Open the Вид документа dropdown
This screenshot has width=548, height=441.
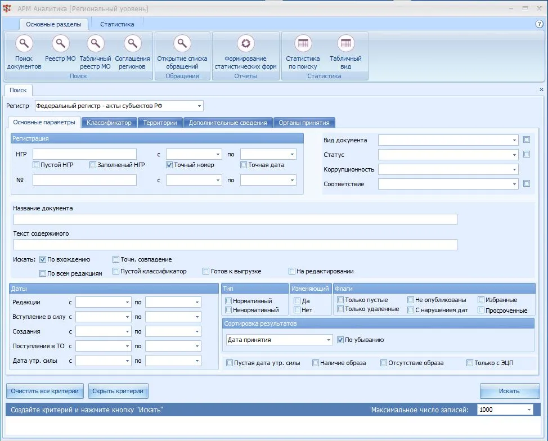(x=514, y=140)
